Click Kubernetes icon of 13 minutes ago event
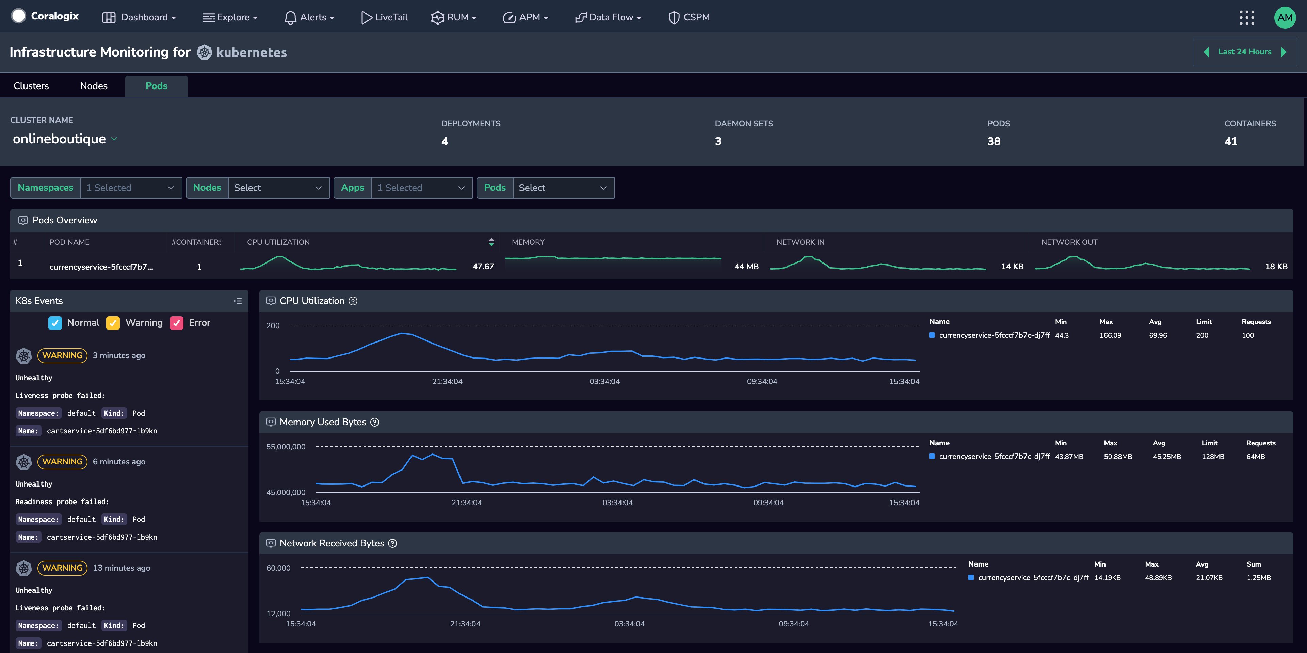 click(24, 568)
